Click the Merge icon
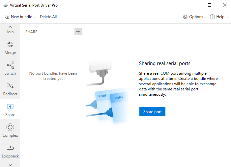The height and width of the screenshot is (167, 231). pos(10,44)
